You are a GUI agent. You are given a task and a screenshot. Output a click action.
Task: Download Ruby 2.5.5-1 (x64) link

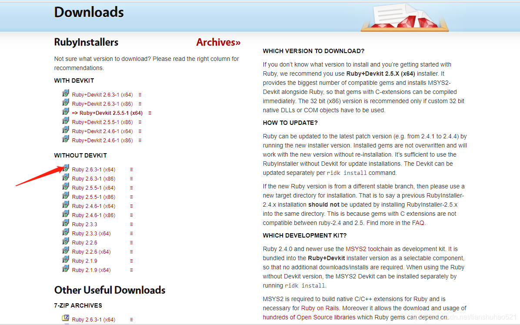93,188
